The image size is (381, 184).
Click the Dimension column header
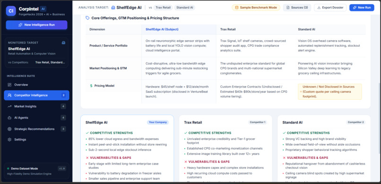tap(97, 29)
